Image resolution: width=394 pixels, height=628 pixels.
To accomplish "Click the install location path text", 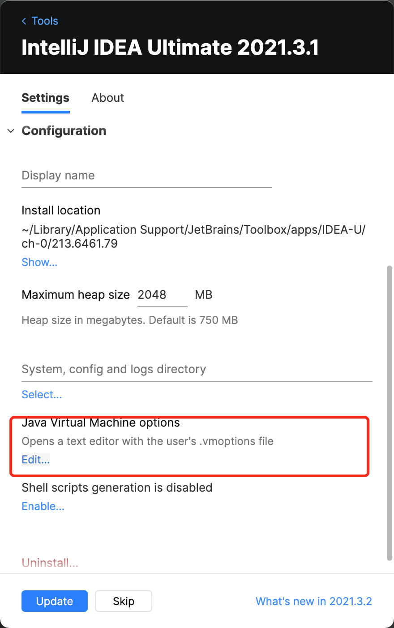I will (193, 236).
